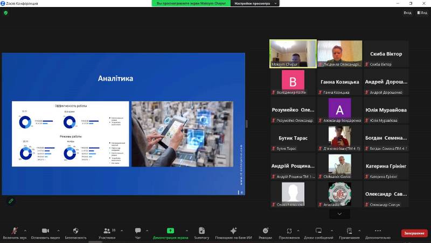Expand the apps options arrow
This screenshot has height=243, width=431.
coord(298,231)
